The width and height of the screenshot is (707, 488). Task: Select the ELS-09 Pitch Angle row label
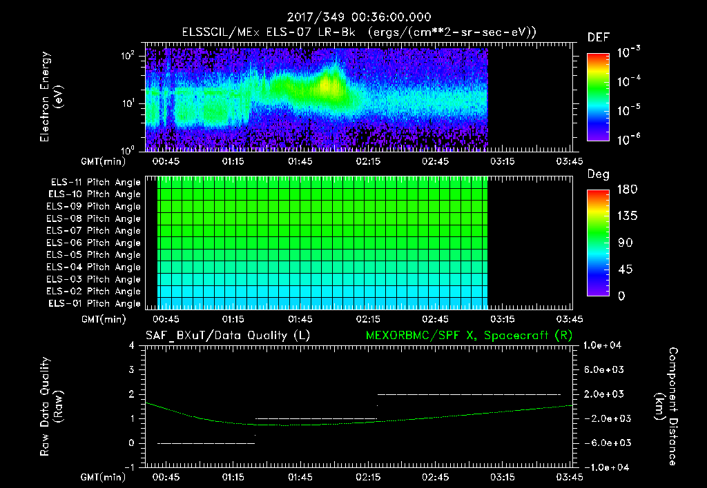click(94, 207)
